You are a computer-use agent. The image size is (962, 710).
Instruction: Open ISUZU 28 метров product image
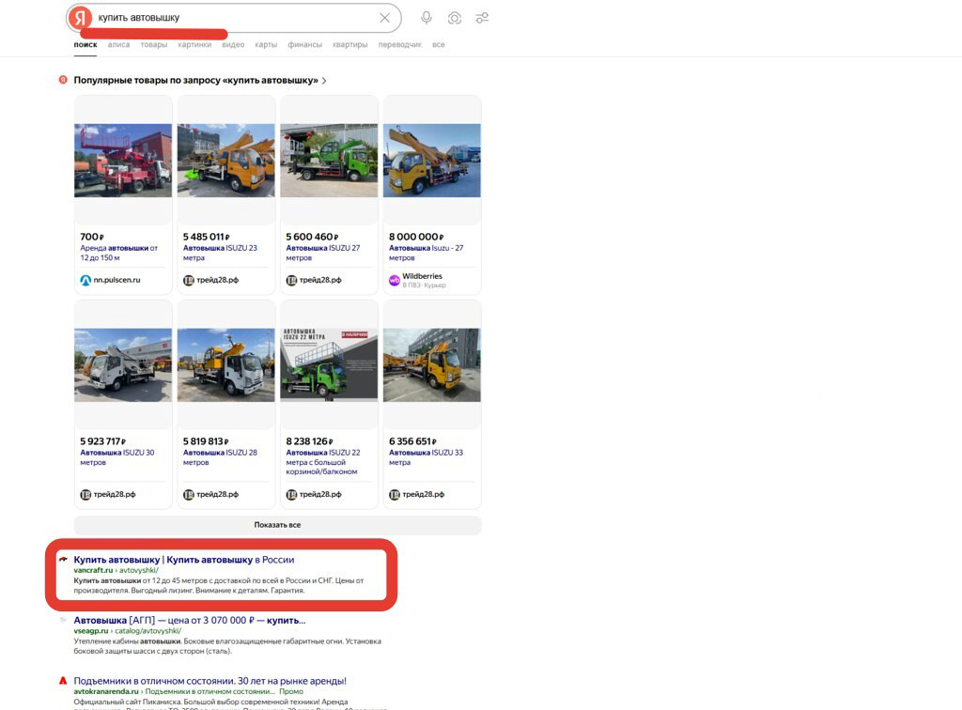pos(225,365)
